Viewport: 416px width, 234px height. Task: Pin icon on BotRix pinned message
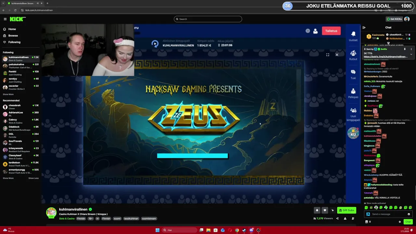click(x=405, y=49)
